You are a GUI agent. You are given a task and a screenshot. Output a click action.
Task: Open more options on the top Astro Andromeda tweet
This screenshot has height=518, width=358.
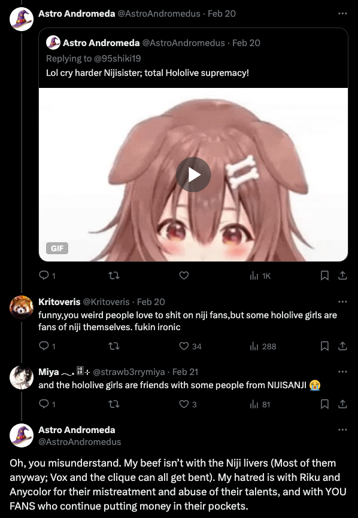[x=343, y=14]
